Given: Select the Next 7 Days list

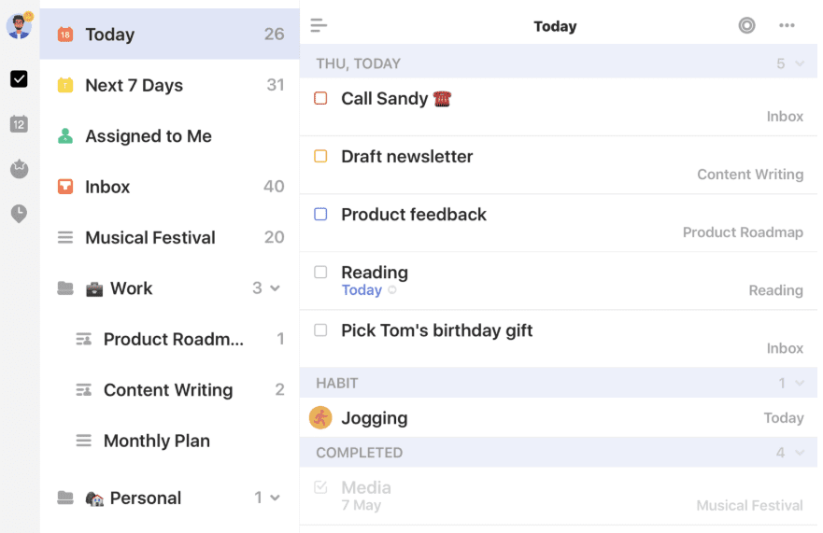Looking at the screenshot, I should 134,85.
